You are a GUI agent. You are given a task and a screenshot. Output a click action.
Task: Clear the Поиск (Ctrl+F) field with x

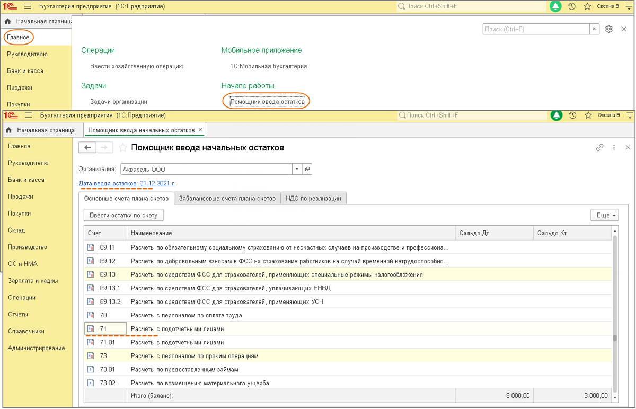coord(595,29)
